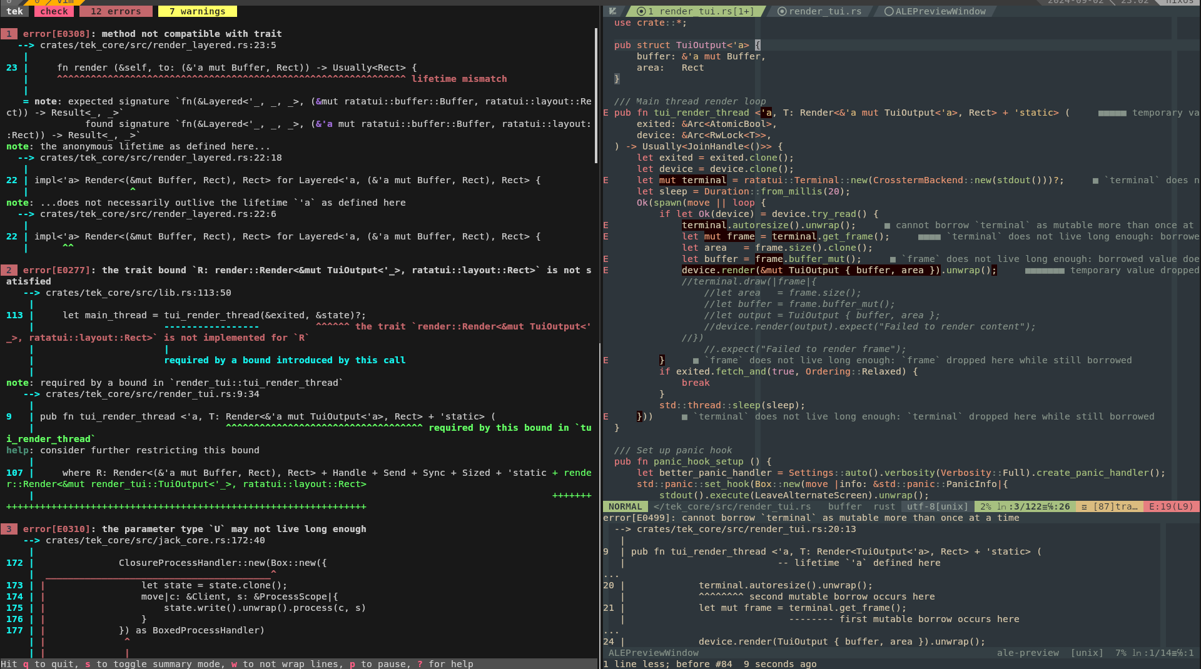Screen dimensions: 1201x669
Task: Click the Vim logo icon in tabline
Action: coord(613,11)
